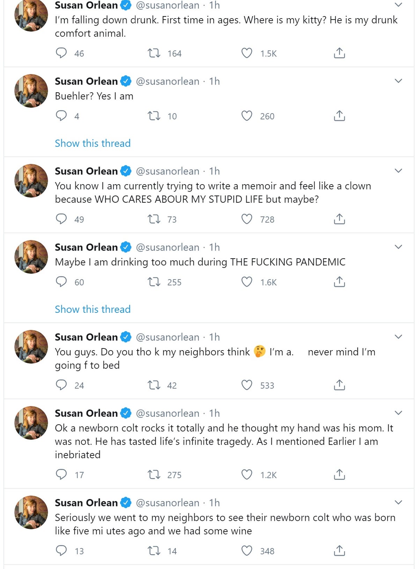Viewport: 419px width, 569px height.
Task: Reply to the drunk kitty tweet
Action: pos(62,53)
